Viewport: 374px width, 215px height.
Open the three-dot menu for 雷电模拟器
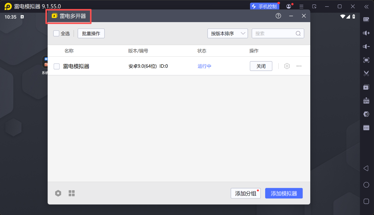[299, 66]
